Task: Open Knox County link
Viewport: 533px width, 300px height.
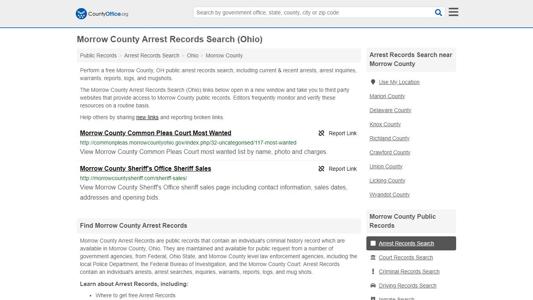Action: (x=385, y=124)
